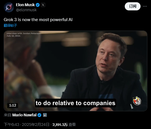Open the three-dot more options menu
Image resolution: width=151 pixels, height=129 pixels.
point(145,6)
